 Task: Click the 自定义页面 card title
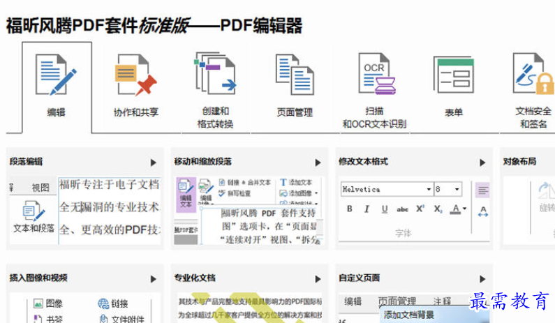coord(360,278)
